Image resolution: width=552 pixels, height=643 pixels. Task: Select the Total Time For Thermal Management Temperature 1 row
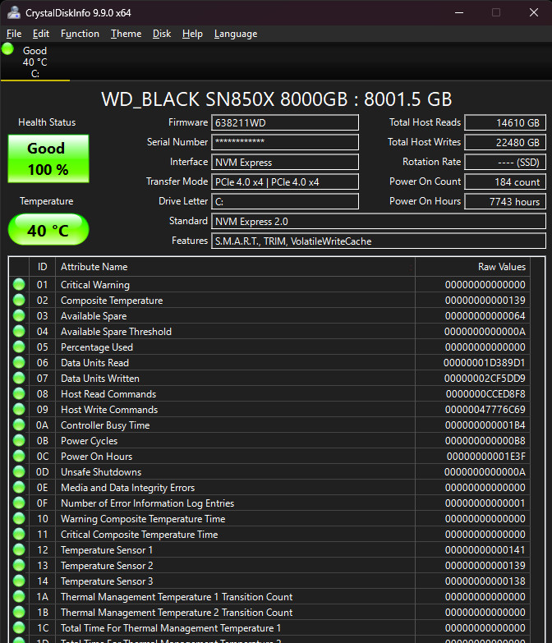pos(269,628)
